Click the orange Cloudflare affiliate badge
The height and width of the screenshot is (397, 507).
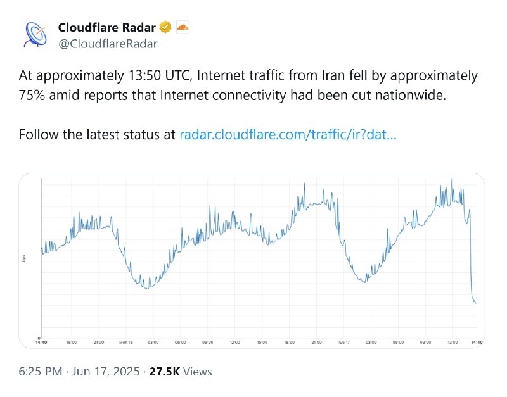183,27
